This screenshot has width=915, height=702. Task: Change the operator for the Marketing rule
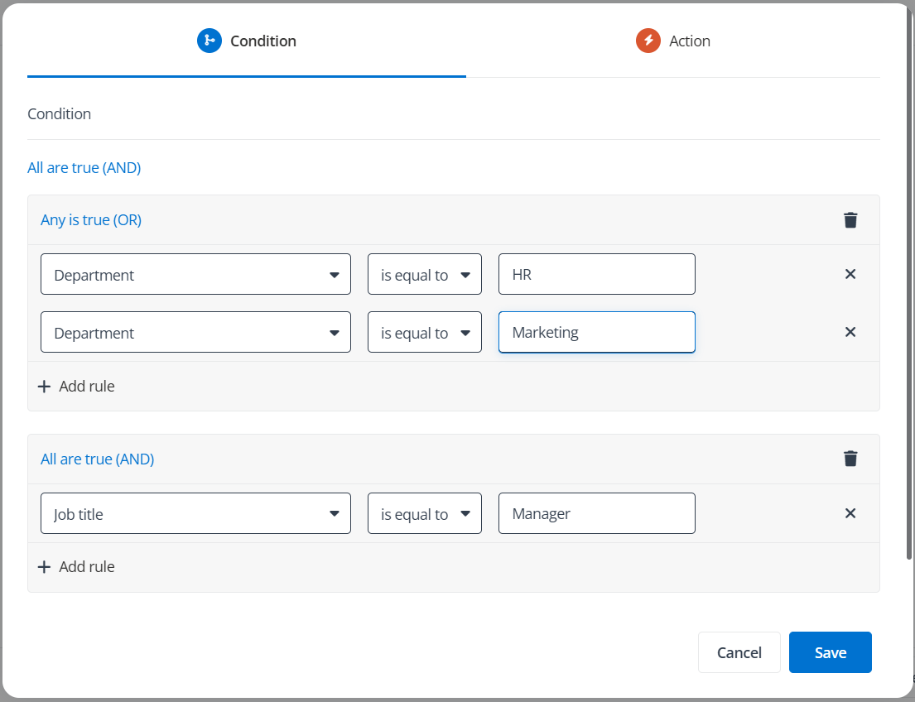(x=424, y=333)
